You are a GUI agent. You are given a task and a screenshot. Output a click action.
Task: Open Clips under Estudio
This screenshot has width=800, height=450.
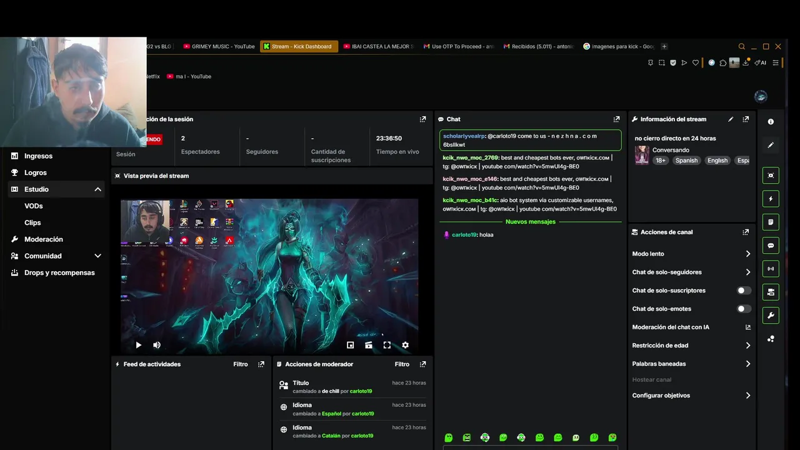(32, 222)
